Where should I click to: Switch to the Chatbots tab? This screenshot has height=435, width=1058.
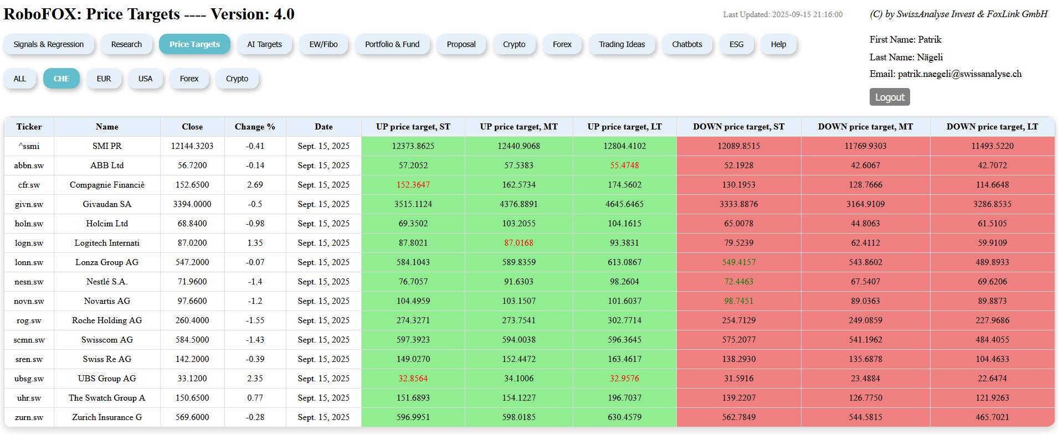pyautogui.click(x=687, y=44)
